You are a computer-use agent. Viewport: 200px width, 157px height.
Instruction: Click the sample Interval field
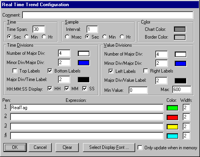[x=92, y=29]
